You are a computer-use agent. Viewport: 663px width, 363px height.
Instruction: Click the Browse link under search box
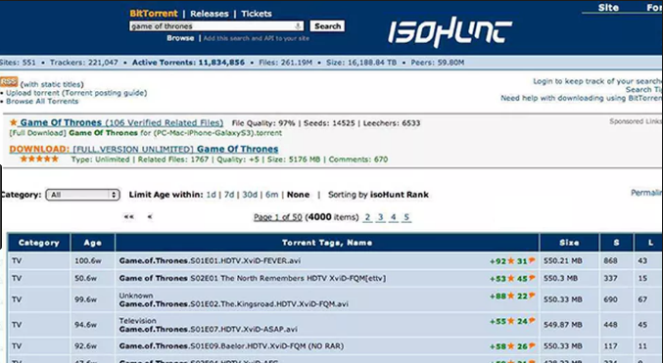[180, 38]
